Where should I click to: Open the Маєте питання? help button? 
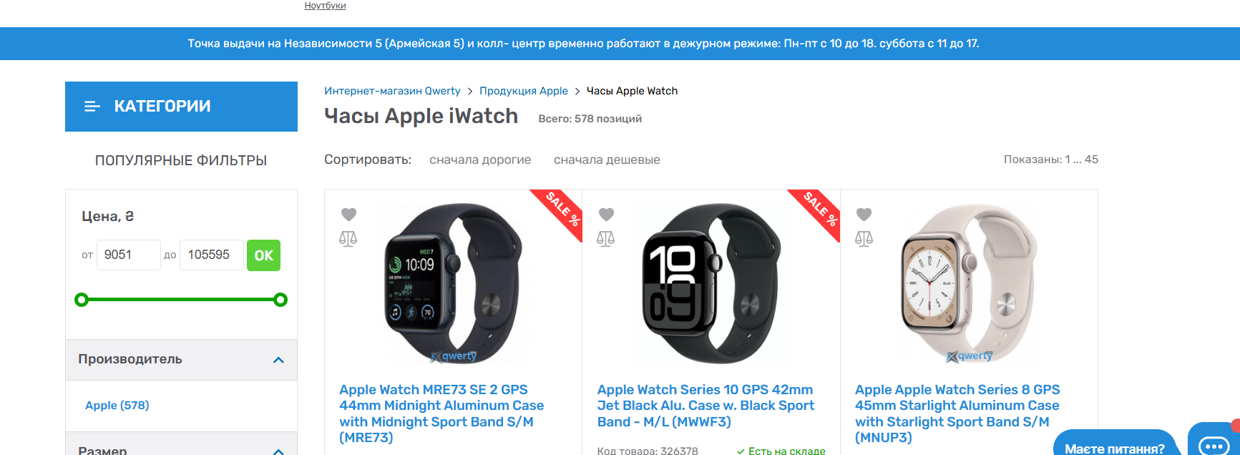pyautogui.click(x=1114, y=446)
